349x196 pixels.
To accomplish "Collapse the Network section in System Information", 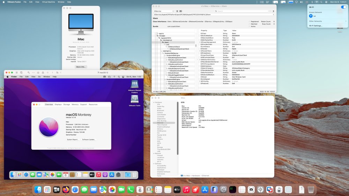I will (154, 154).
